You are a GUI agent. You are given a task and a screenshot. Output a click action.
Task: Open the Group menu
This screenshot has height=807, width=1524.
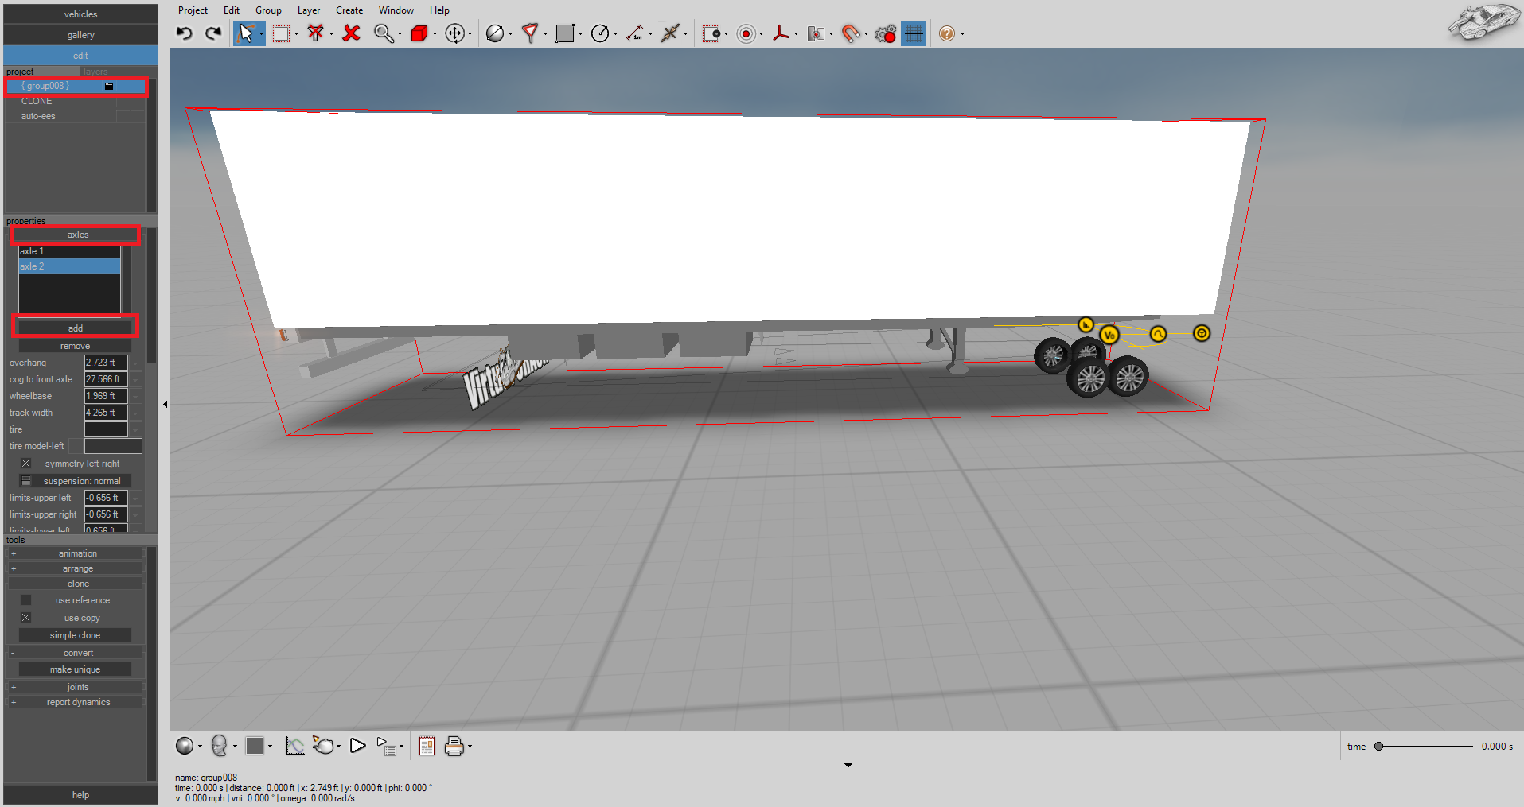pos(268,10)
